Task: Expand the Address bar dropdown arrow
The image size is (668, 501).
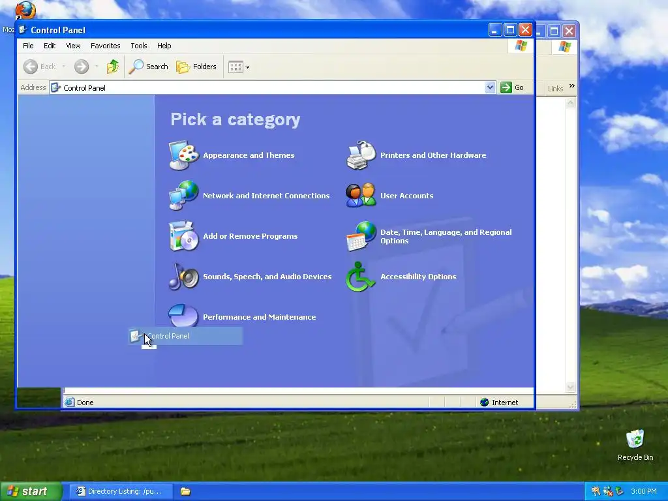Action: pyautogui.click(x=490, y=87)
